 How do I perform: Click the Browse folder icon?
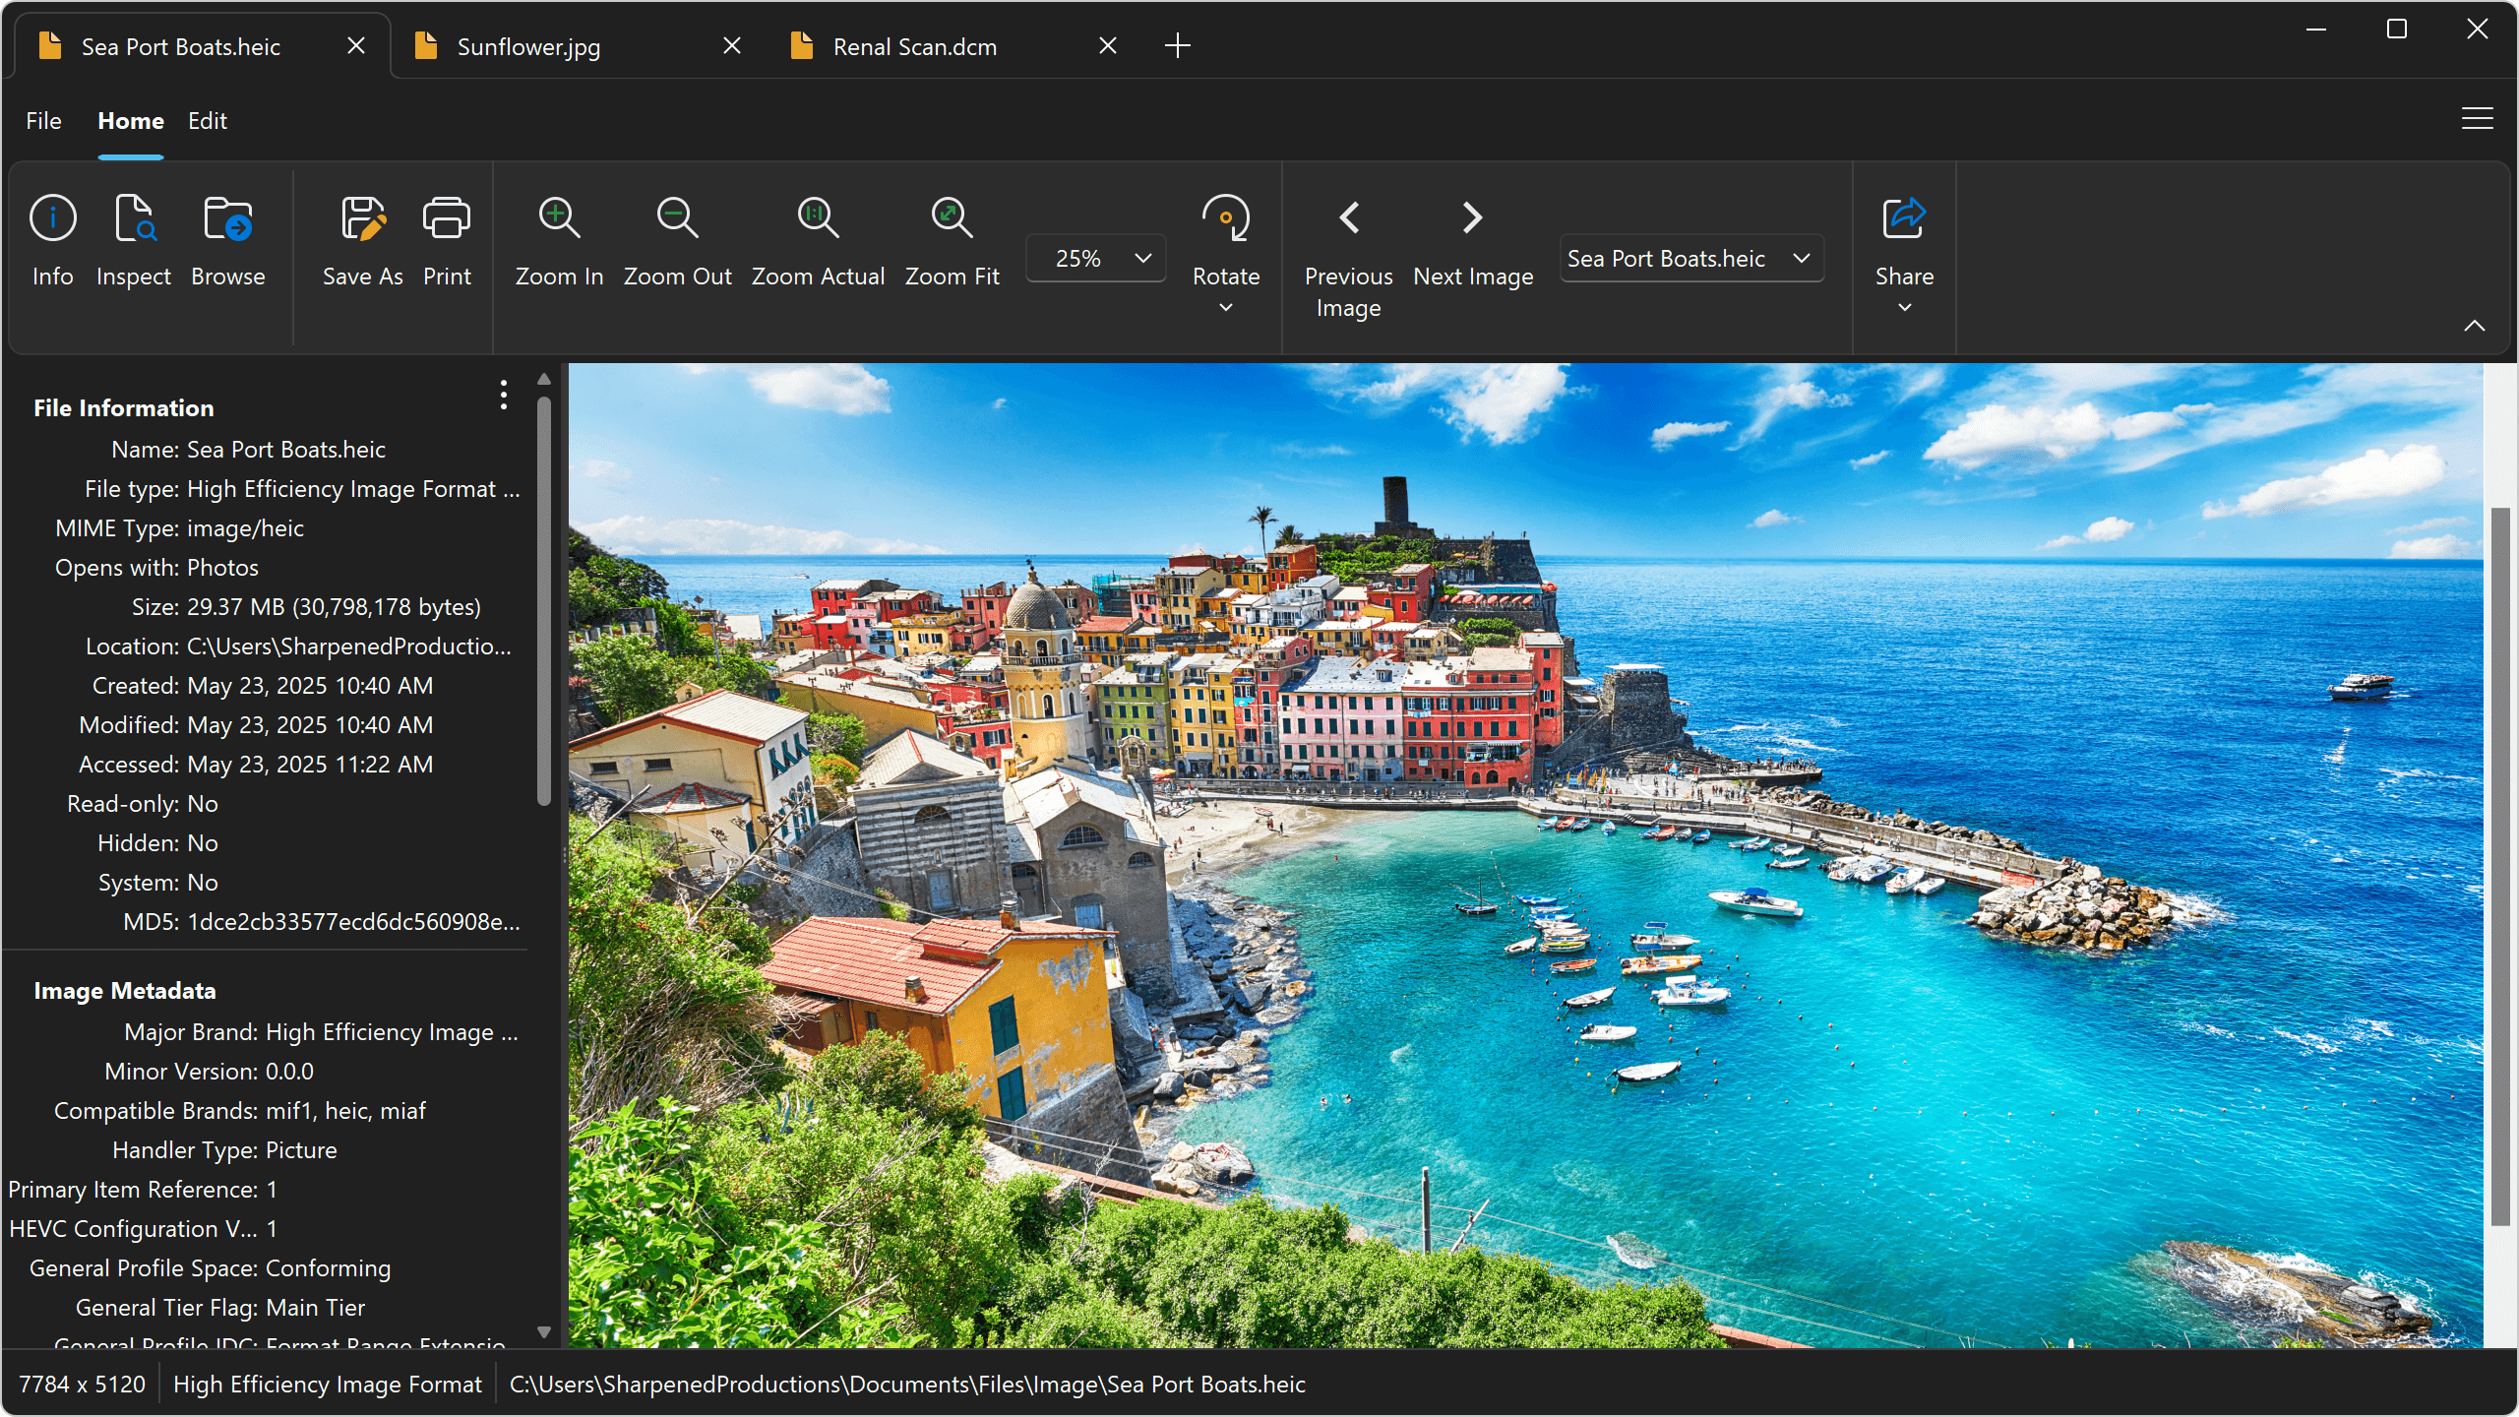tap(227, 217)
